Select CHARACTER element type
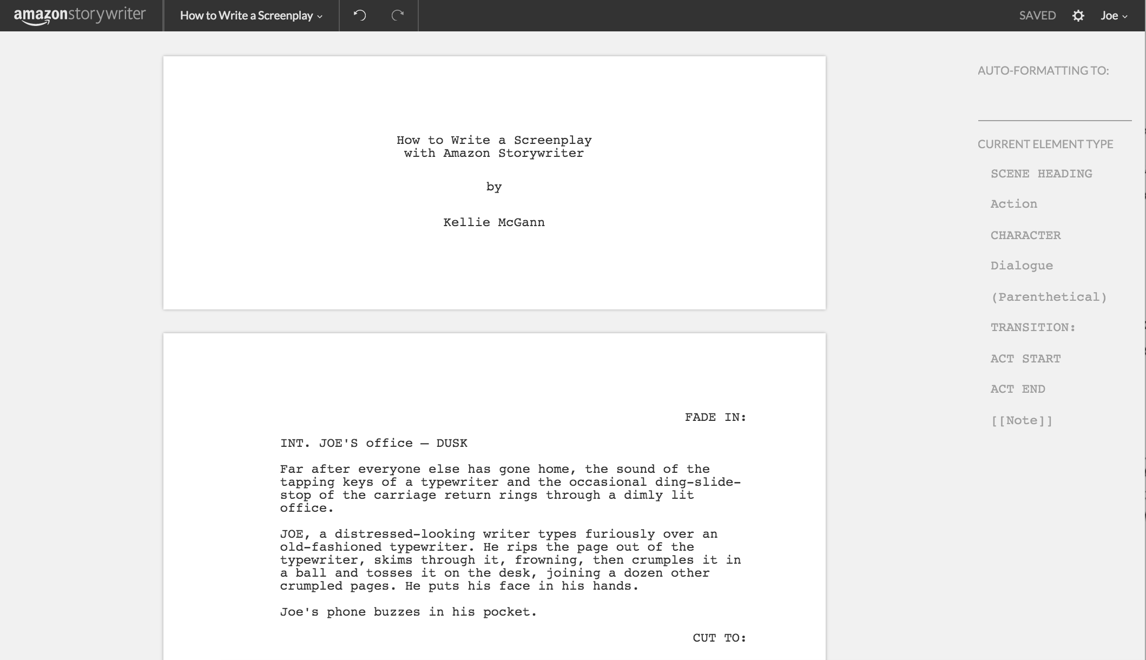 pyautogui.click(x=1025, y=234)
